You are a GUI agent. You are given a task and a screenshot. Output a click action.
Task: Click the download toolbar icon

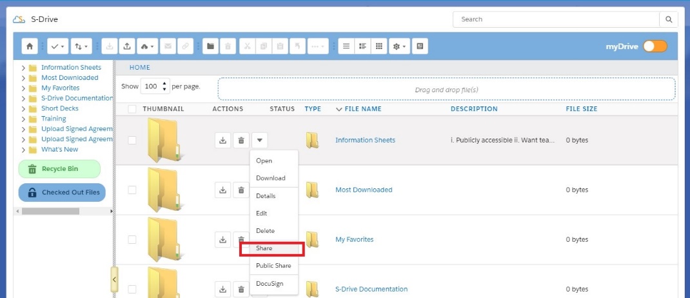110,46
